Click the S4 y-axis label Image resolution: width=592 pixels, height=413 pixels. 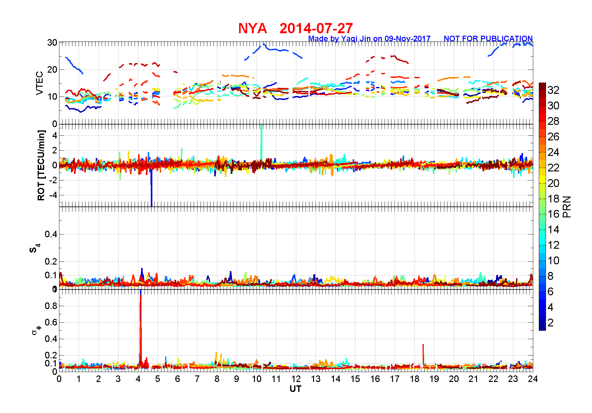tap(35, 248)
